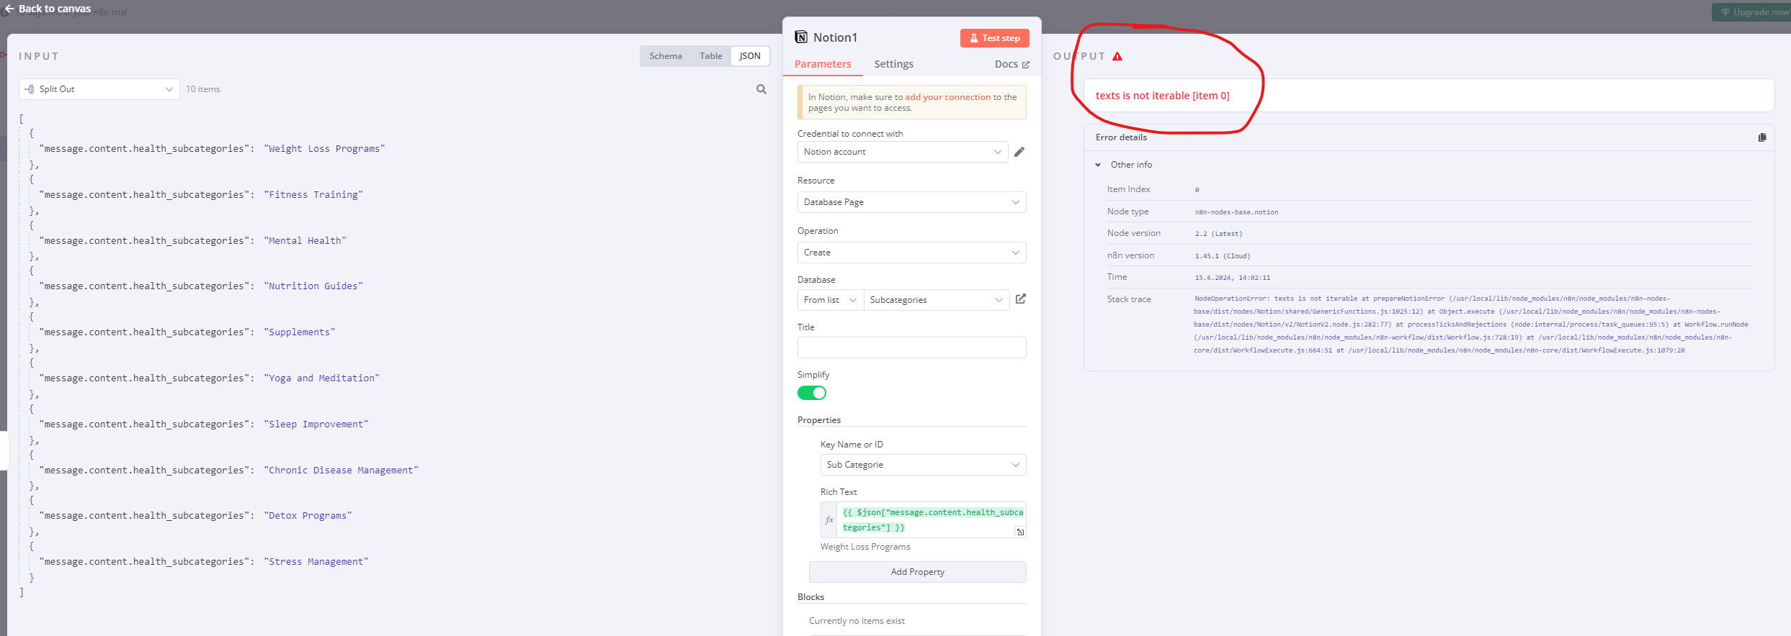Viewport: 1791px width, 636px height.
Task: Click the Test step button
Action: click(994, 38)
